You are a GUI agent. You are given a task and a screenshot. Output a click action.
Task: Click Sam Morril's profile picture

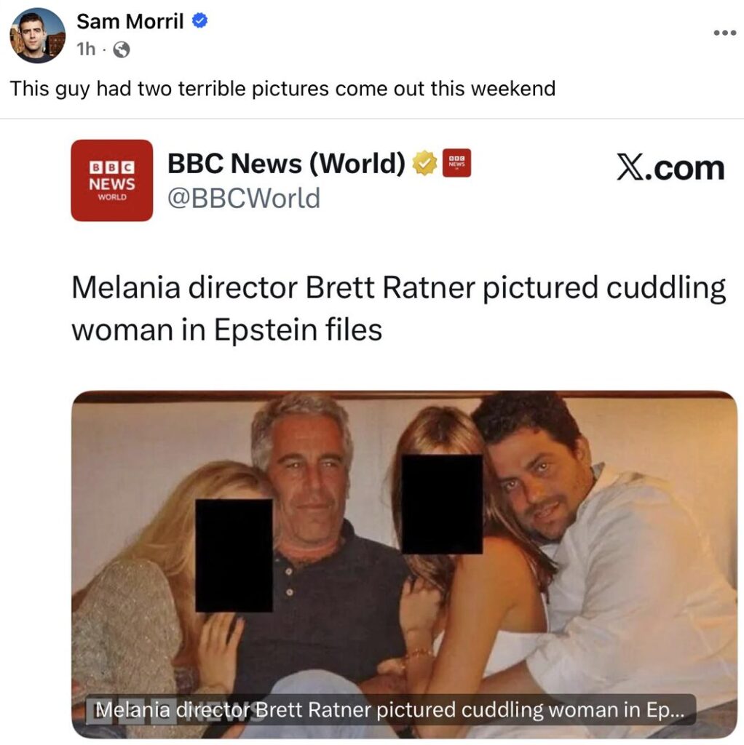pyautogui.click(x=37, y=35)
